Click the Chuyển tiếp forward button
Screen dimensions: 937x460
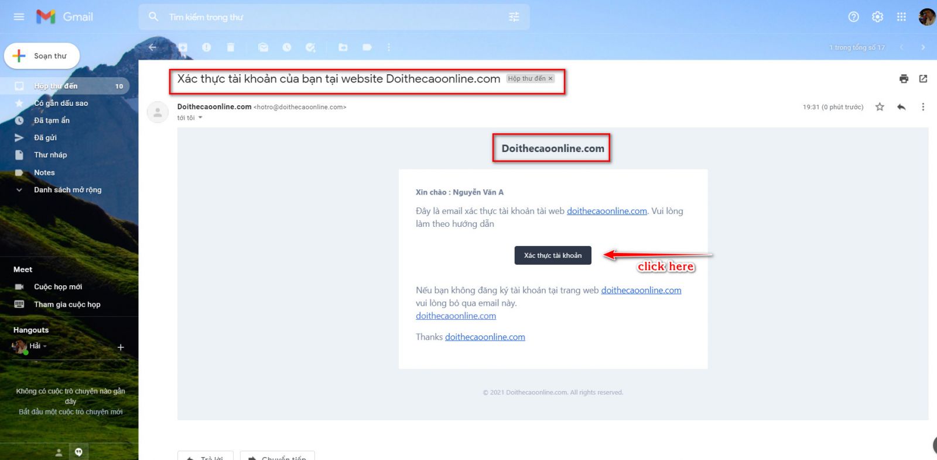pyautogui.click(x=278, y=456)
